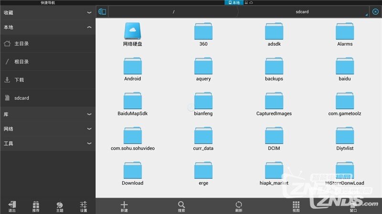Image resolution: width=382 pixels, height=214 pixels.
Task: Expand the 工具 tools section
Action: (48, 144)
